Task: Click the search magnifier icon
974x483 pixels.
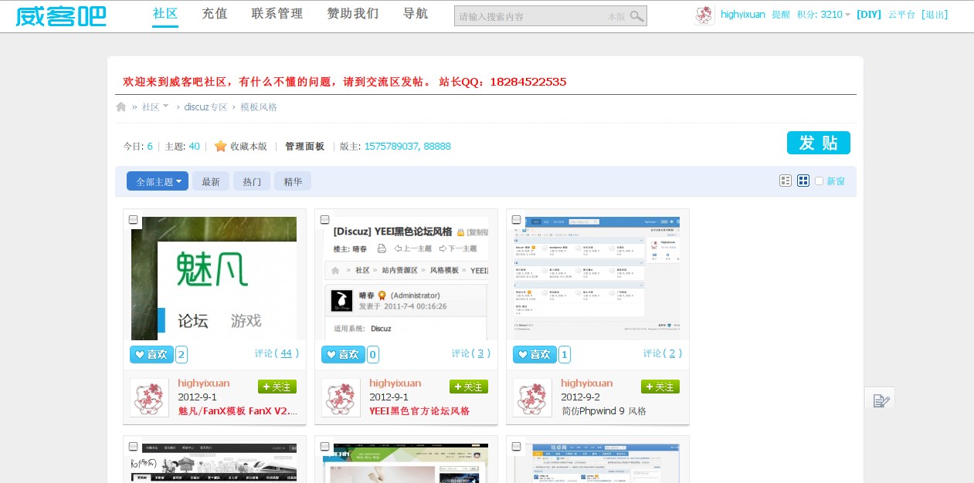Action: 636,16
